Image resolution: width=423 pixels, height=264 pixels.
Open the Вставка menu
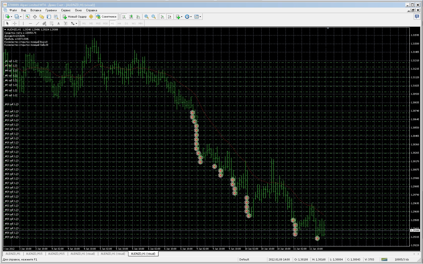[36, 10]
